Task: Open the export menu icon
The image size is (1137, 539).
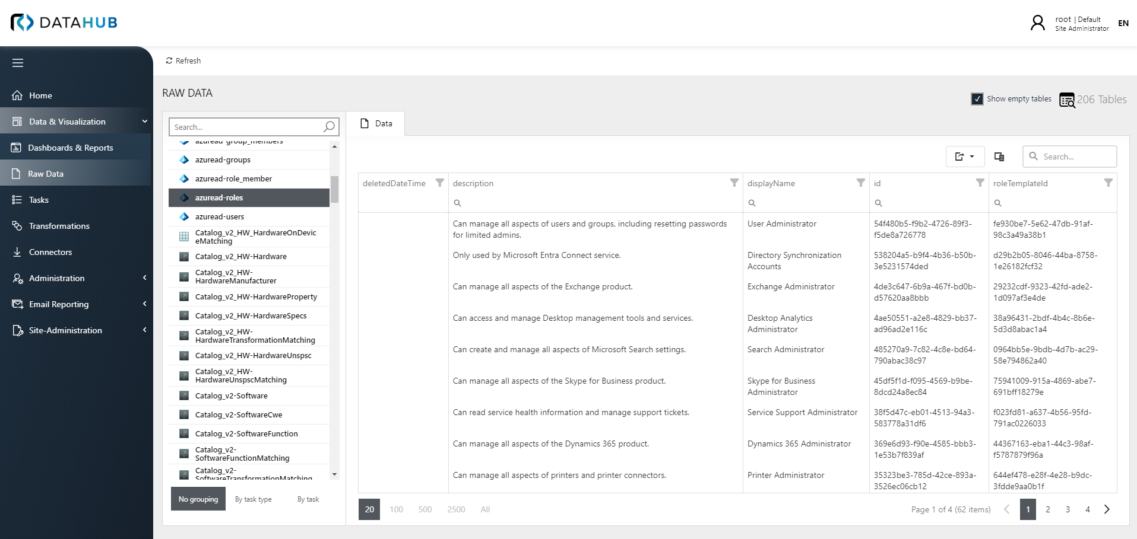Action: click(x=961, y=157)
